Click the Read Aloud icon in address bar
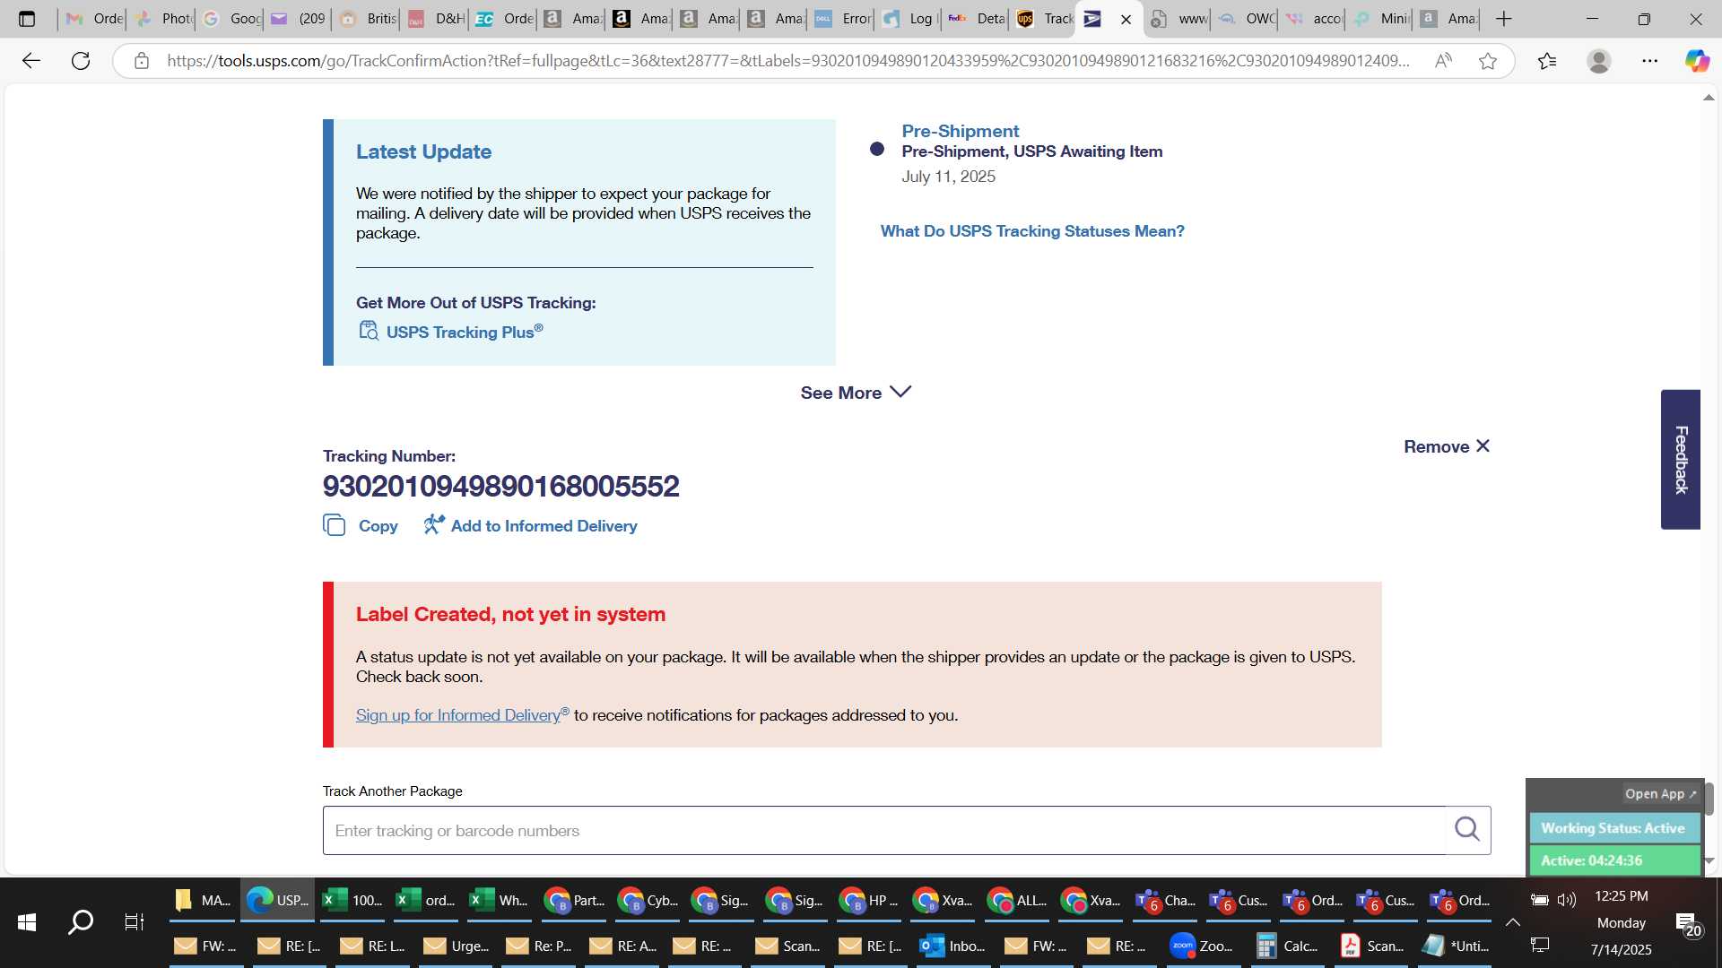The width and height of the screenshot is (1722, 968). [x=1443, y=61]
